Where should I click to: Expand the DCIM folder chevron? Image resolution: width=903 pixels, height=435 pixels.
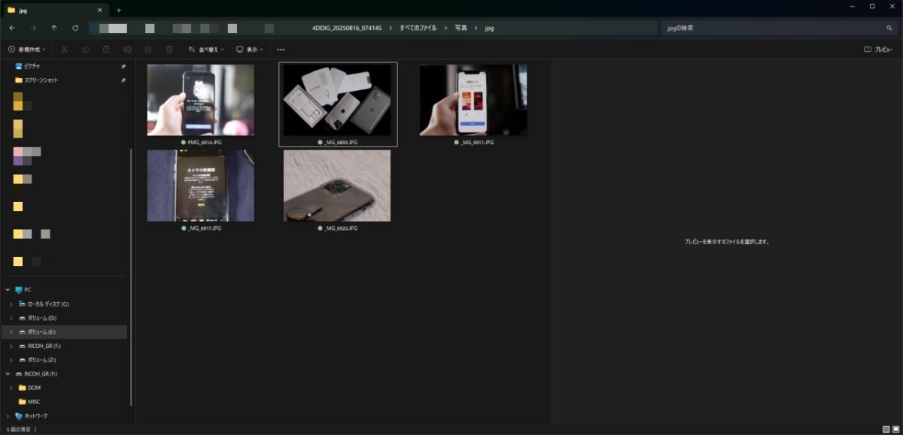(x=11, y=388)
